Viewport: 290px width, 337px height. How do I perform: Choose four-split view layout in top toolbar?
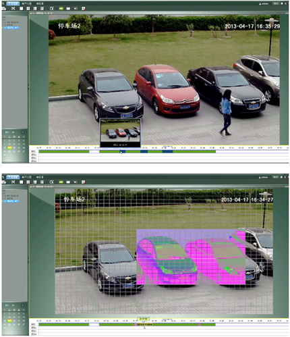click(28, 9)
